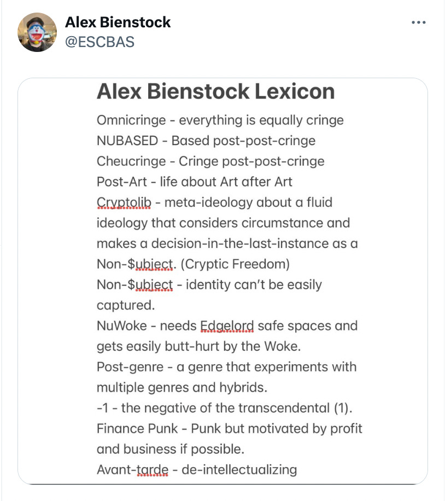The image size is (445, 501).
Task: Click the 'Alex Bienstock Lexicon' heading
Action: coord(215,91)
